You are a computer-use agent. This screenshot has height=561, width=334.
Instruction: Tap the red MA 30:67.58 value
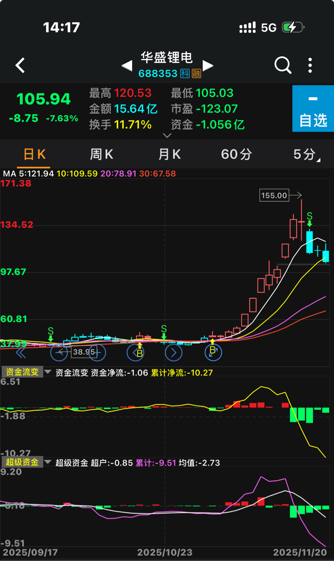pyautogui.click(x=157, y=173)
